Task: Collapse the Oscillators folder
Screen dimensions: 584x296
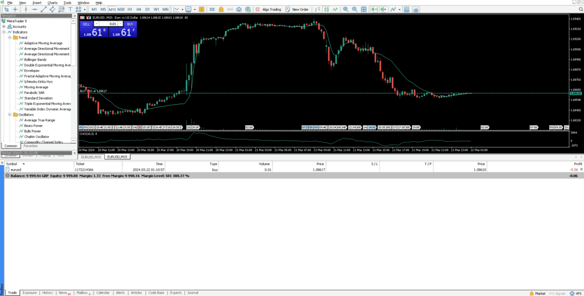Action: pyautogui.click(x=9, y=114)
